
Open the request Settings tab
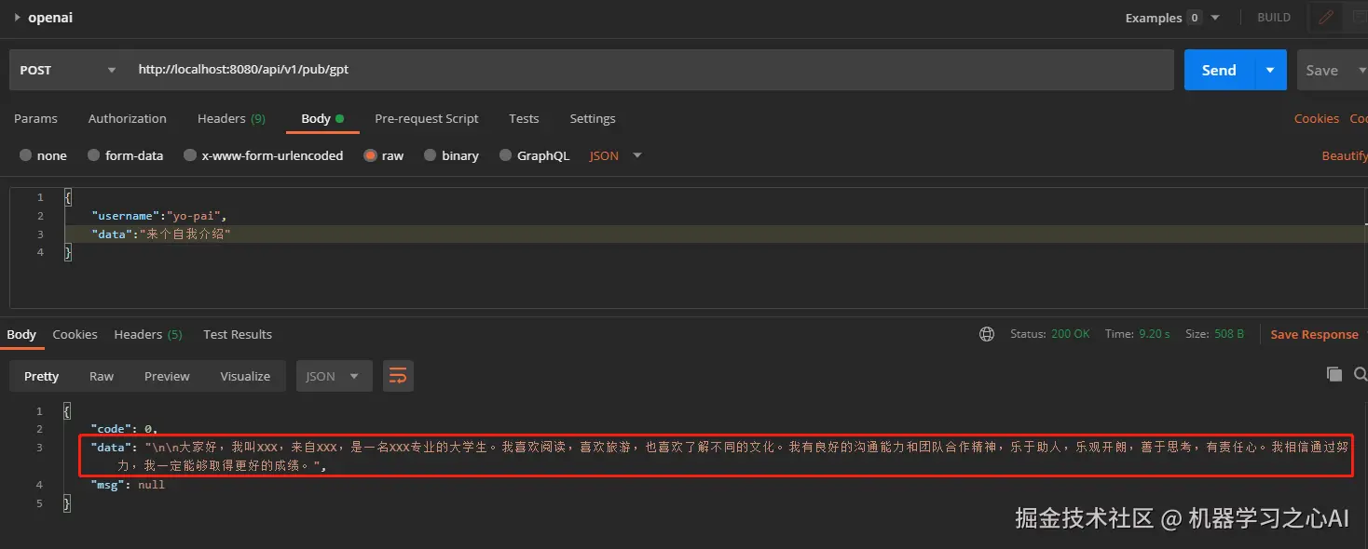(x=593, y=118)
